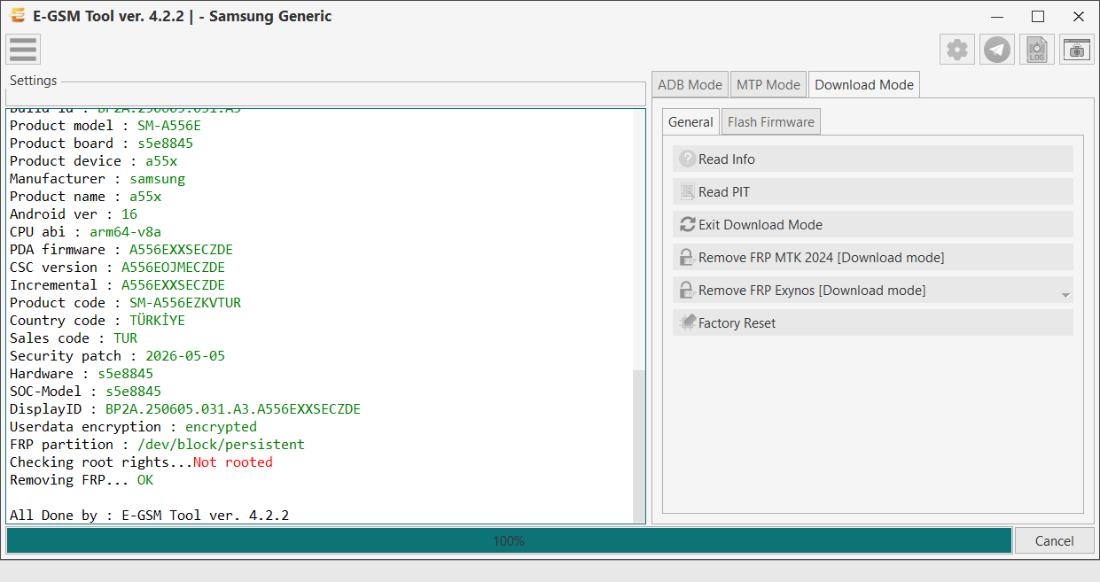
Task: Cancel the current operation
Action: coord(1055,541)
